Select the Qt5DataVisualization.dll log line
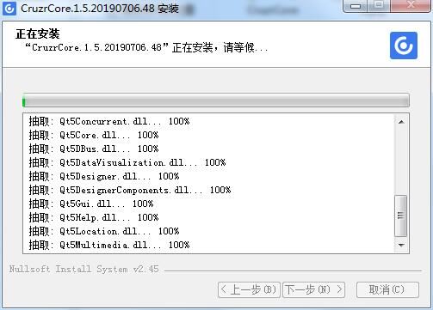 [127, 162]
